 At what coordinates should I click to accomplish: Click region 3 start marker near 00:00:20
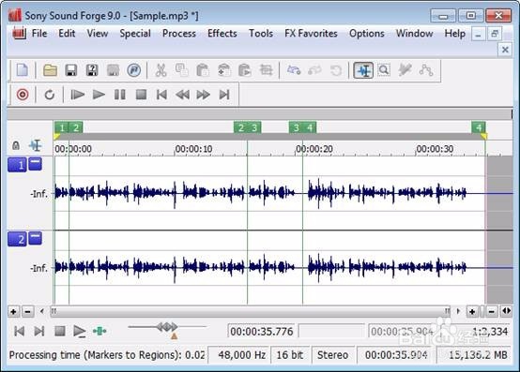pyautogui.click(x=296, y=127)
